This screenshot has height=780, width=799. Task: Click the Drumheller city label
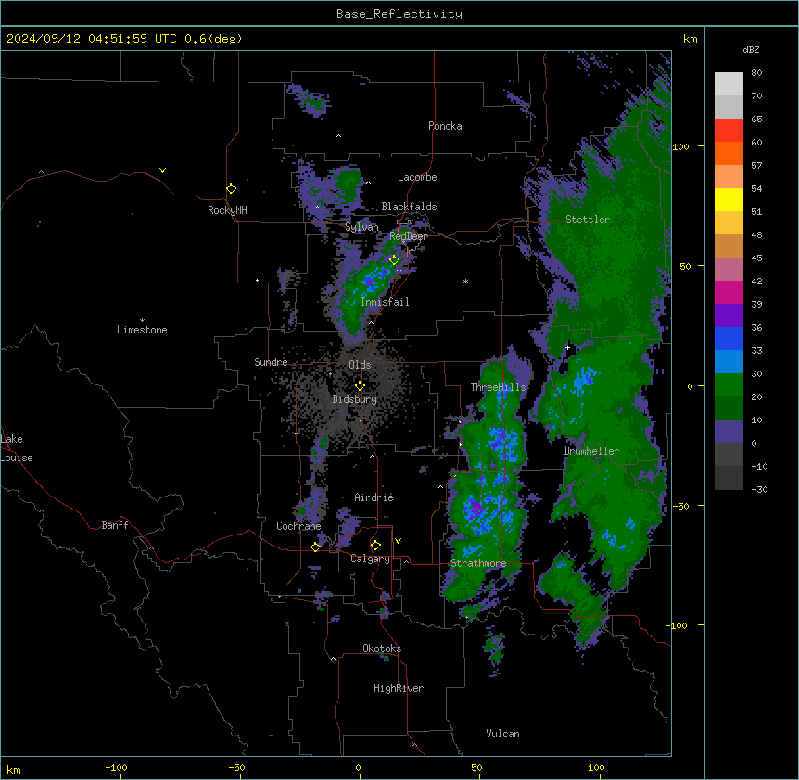pos(591,451)
